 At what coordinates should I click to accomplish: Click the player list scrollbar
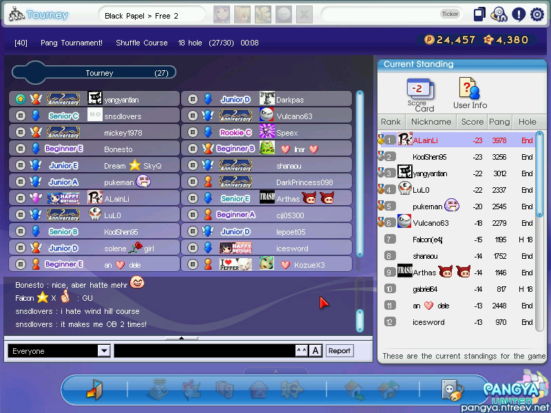(x=360, y=174)
